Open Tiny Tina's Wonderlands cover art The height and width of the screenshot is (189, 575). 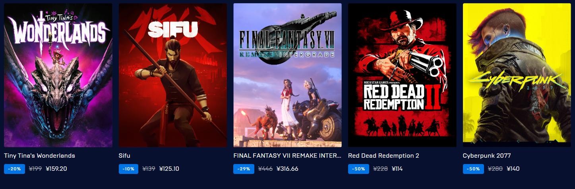tap(58, 75)
